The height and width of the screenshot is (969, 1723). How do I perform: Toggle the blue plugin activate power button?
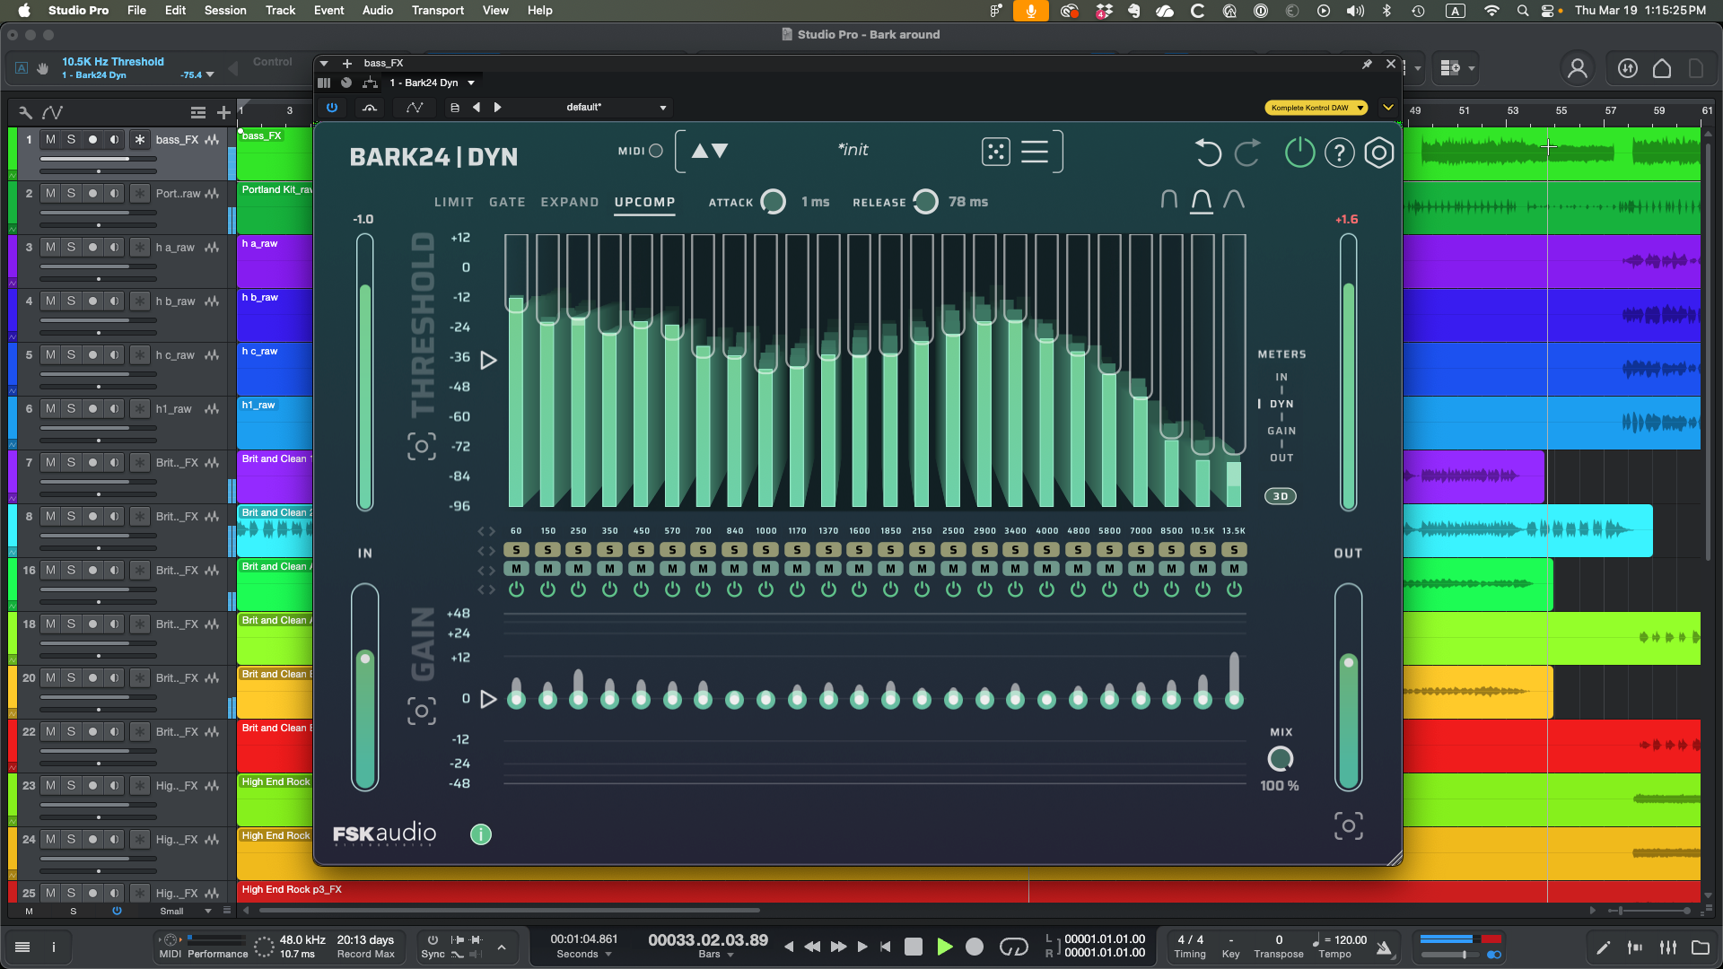(332, 108)
